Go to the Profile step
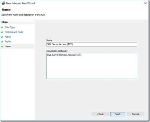Screen dimensions: 150x122 click(x=8, y=42)
